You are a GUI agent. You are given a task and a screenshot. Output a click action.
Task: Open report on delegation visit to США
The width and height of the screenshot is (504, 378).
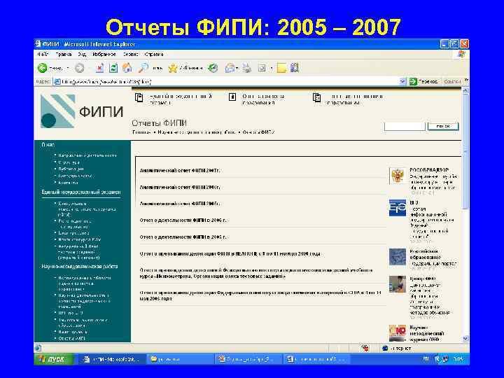click(x=260, y=295)
